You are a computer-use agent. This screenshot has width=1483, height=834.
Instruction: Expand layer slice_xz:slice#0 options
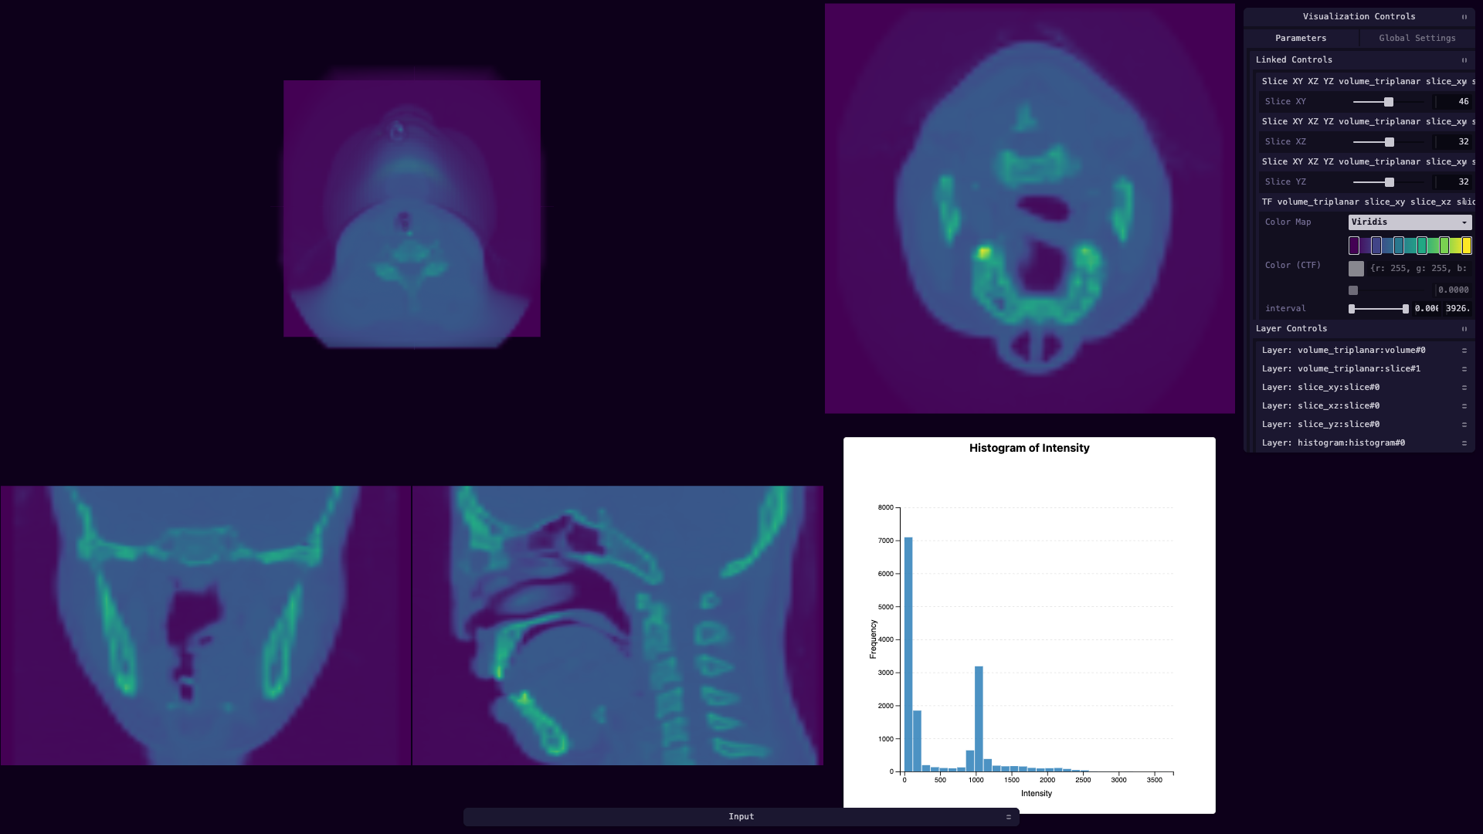1464,406
